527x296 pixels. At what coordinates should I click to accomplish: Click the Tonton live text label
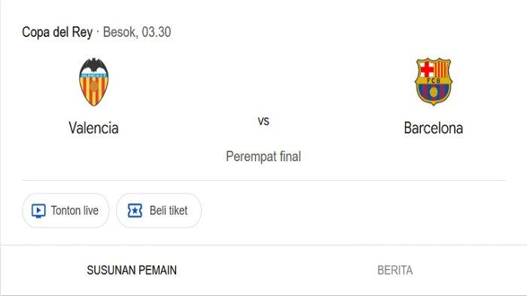75,211
